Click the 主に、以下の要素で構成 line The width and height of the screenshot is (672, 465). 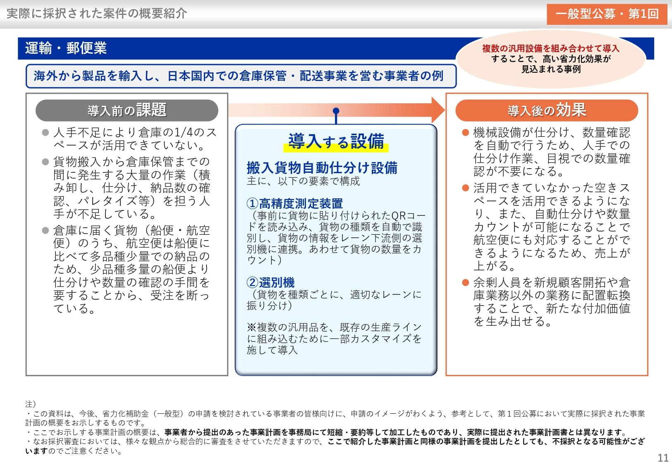pyautogui.click(x=303, y=181)
